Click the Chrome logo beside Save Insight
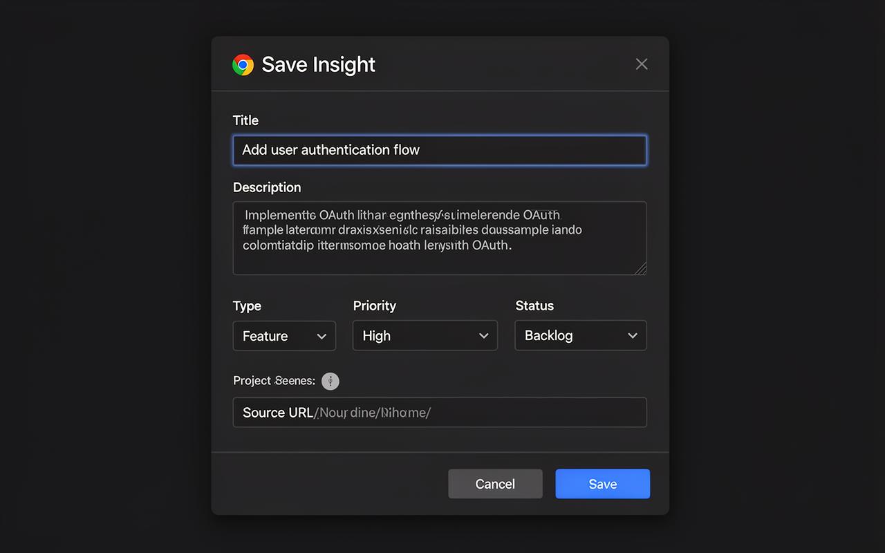Image resolution: width=885 pixels, height=553 pixels. [243, 65]
